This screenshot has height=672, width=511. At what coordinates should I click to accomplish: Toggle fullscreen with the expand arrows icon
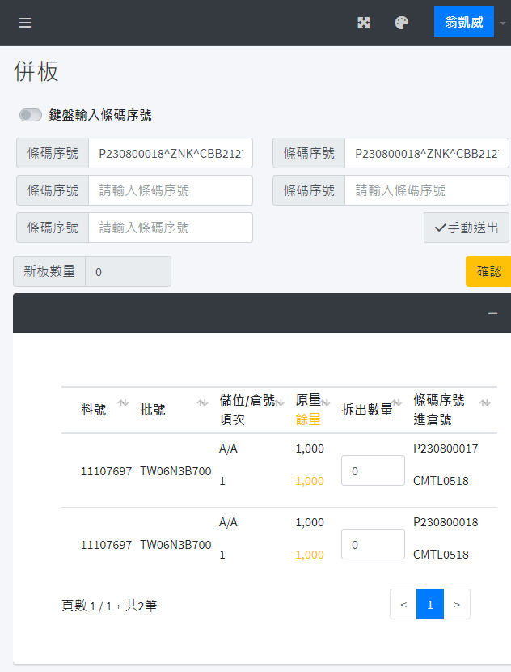tap(363, 23)
